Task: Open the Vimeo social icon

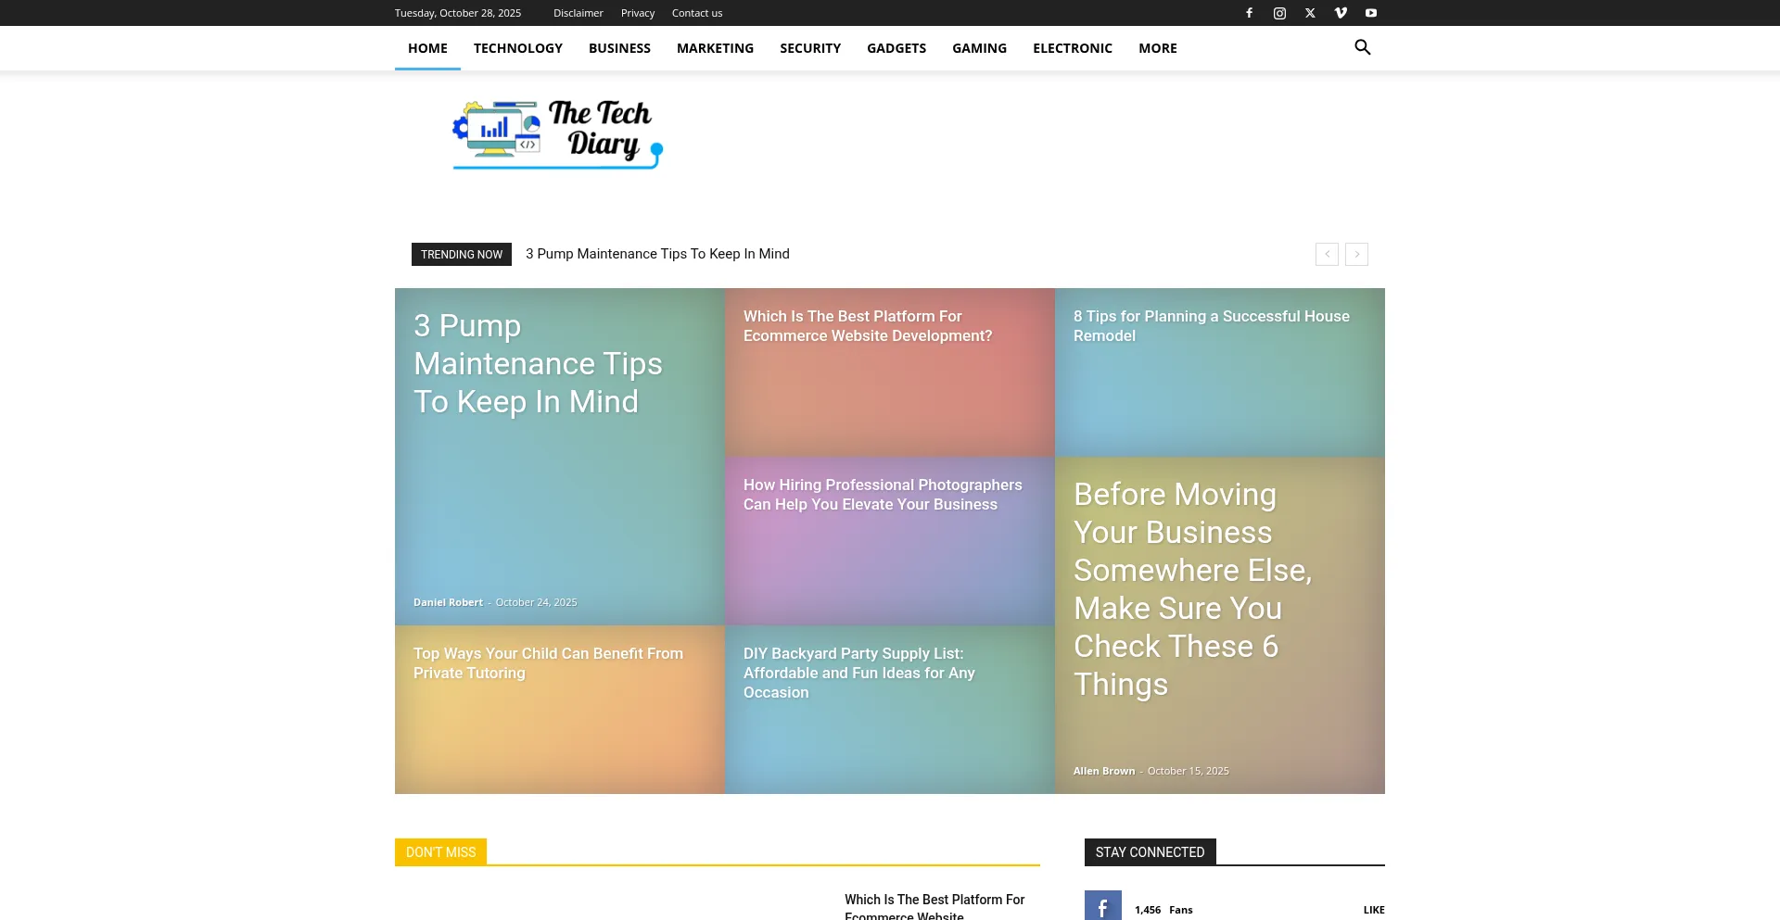Action: [x=1341, y=13]
